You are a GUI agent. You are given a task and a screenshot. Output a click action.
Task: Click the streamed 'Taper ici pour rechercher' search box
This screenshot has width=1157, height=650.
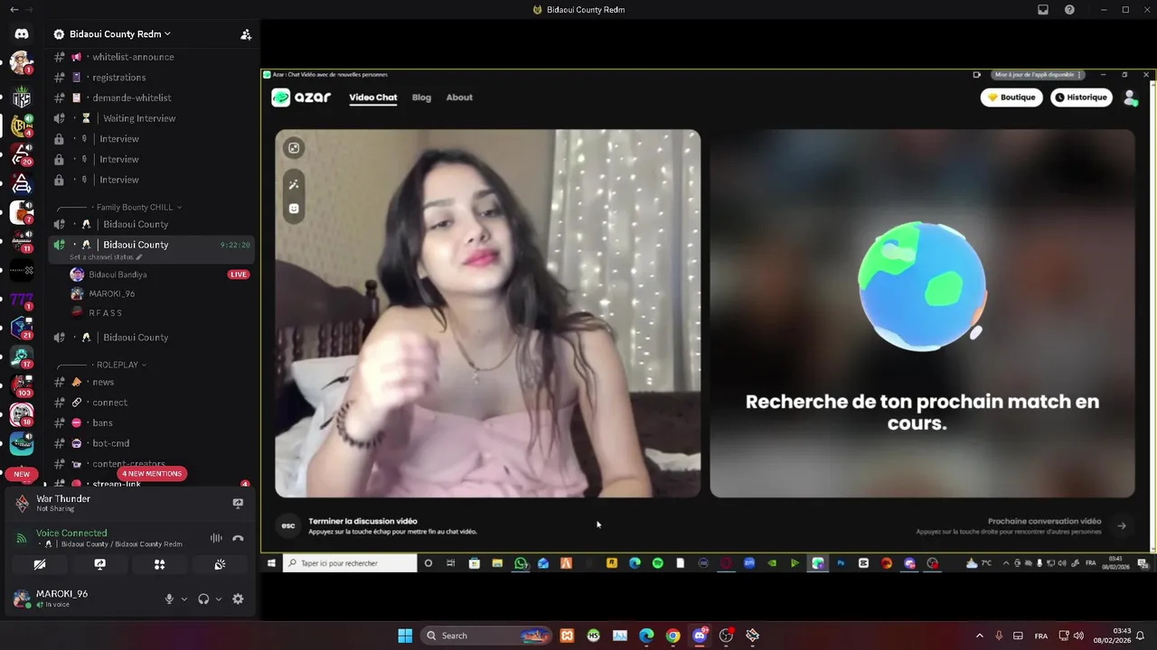(350, 563)
